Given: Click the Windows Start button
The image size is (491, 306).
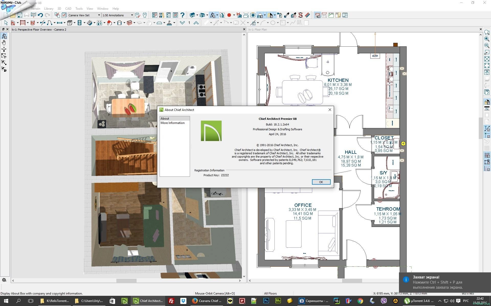Looking at the screenshot, I should click(x=6, y=301).
